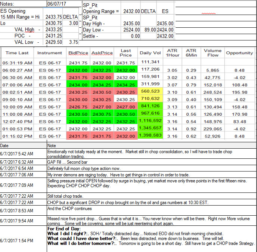Select the daily volume 1,345,657
257x252 pixels.
(150, 128)
